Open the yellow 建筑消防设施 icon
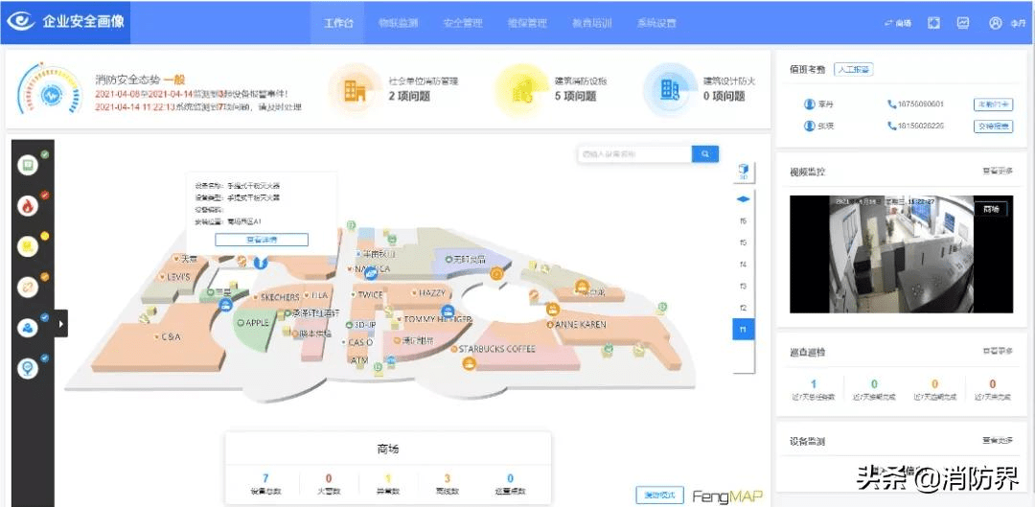The image size is (1035, 507). click(522, 91)
